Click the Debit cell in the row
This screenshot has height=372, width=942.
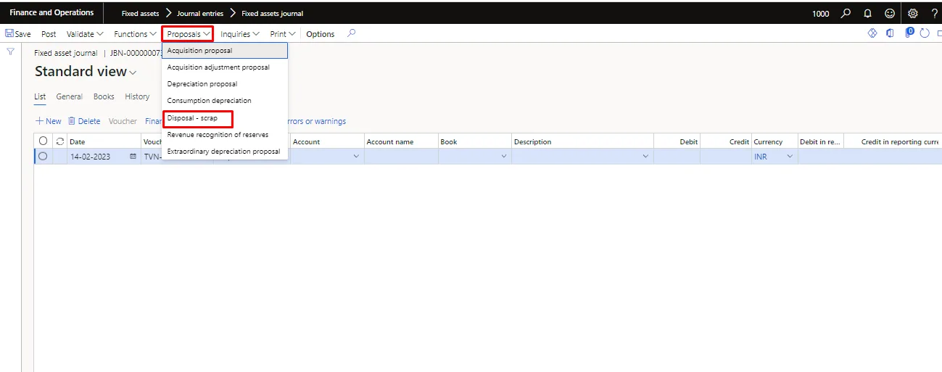tap(677, 157)
